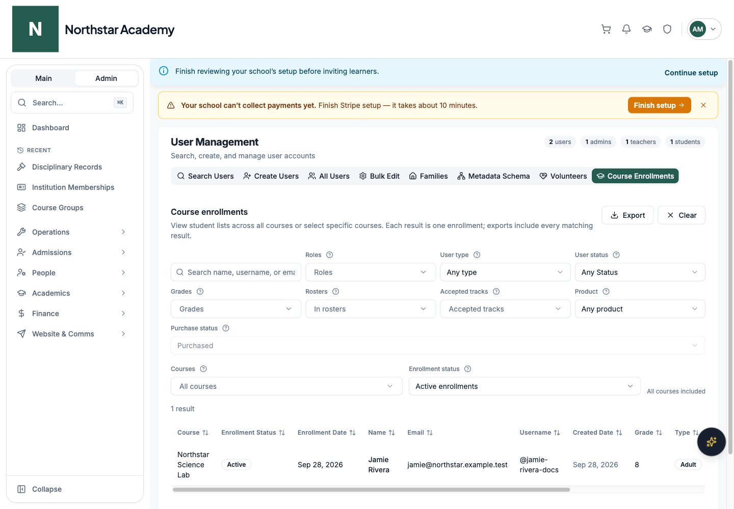Click Accepted tracks help icon

pyautogui.click(x=496, y=292)
